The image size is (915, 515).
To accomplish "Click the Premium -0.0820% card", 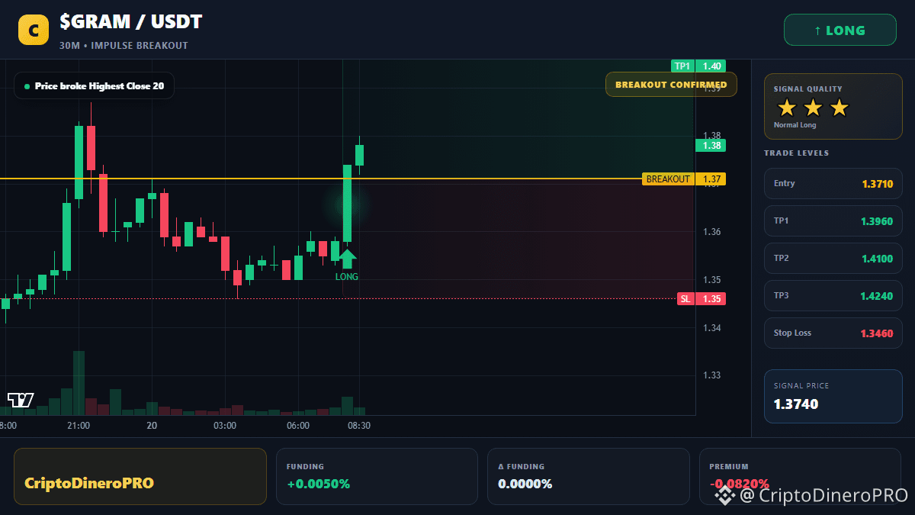I will (800, 476).
